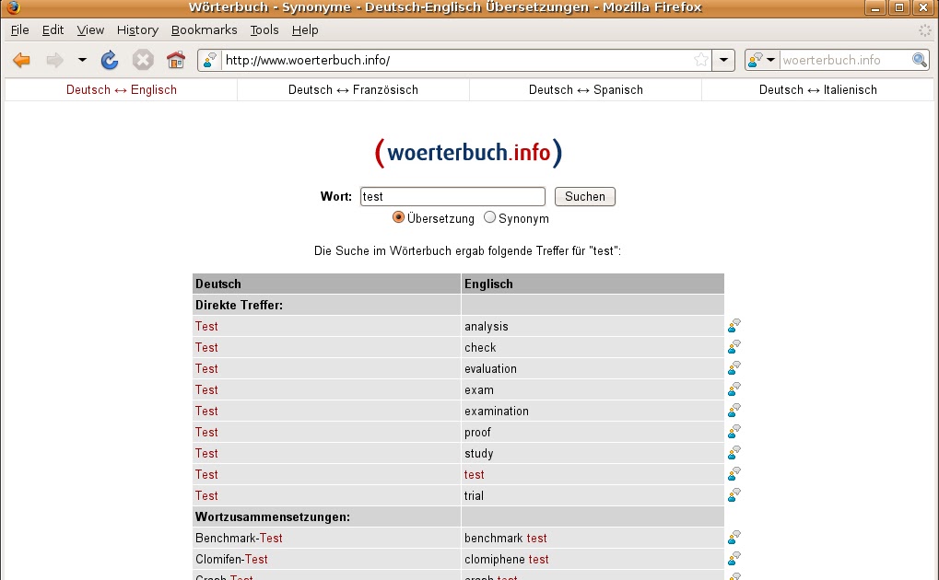Click the icon next to proof
This screenshot has width=939, height=580.
click(734, 432)
